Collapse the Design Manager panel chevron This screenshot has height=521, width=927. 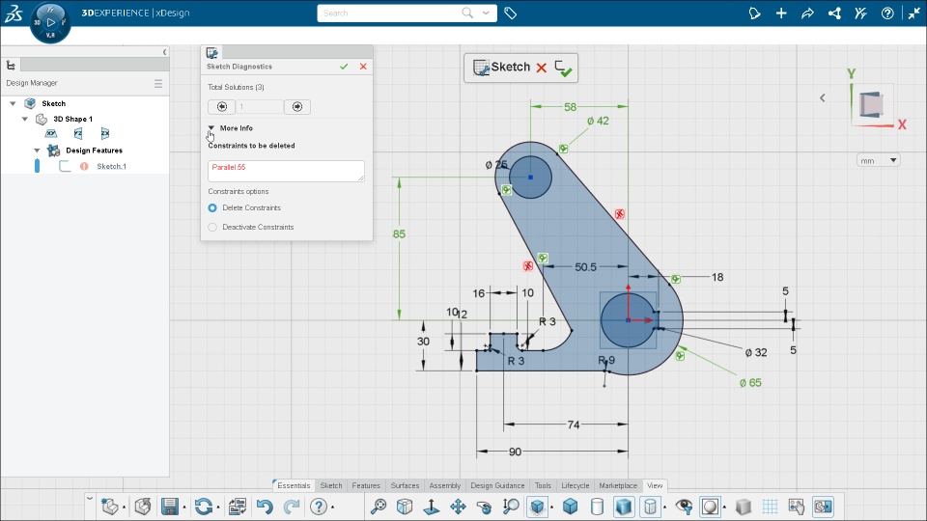[x=164, y=52]
